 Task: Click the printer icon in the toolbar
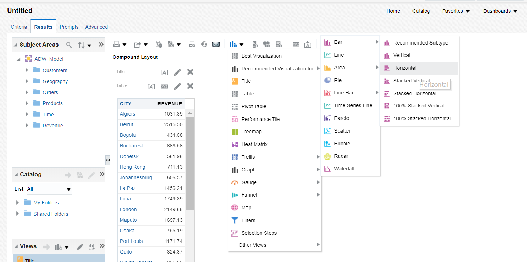coord(117,45)
